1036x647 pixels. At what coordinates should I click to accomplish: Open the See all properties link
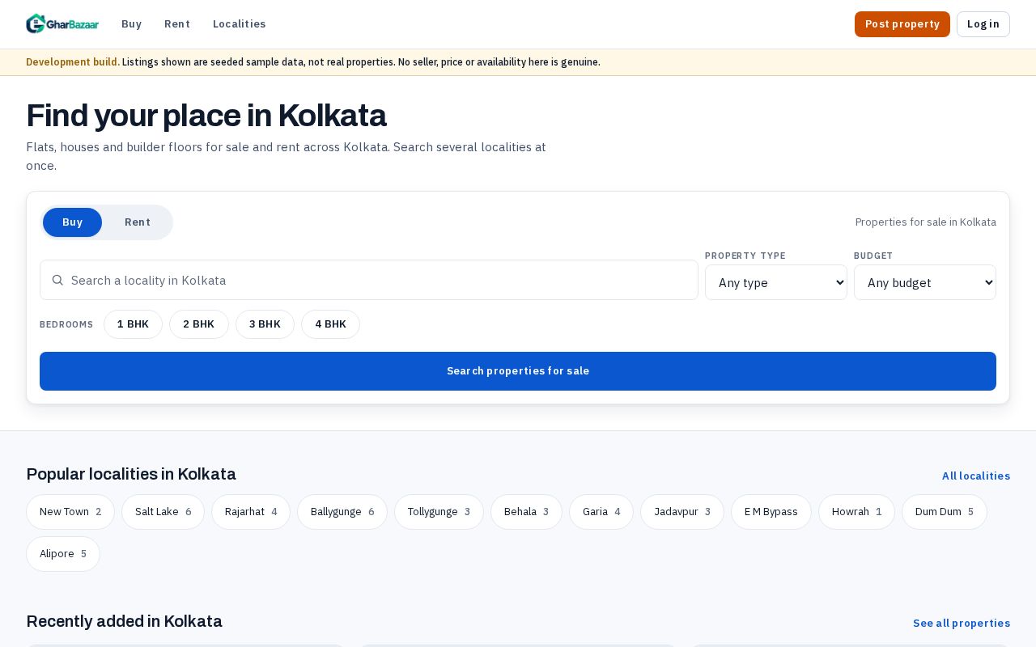click(x=962, y=623)
